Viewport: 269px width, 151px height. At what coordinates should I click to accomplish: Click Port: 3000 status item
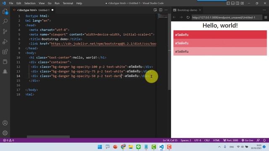(231, 140)
